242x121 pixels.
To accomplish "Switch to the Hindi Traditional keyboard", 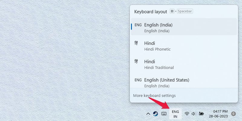I will click(184, 64).
